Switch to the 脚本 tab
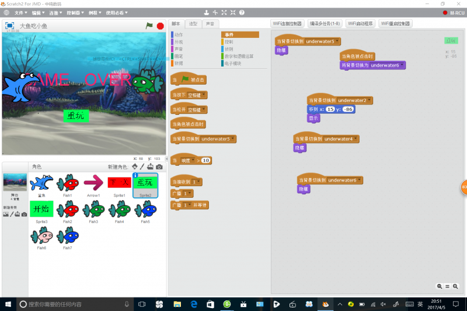Screen dimensions: 467x311 [176, 23]
